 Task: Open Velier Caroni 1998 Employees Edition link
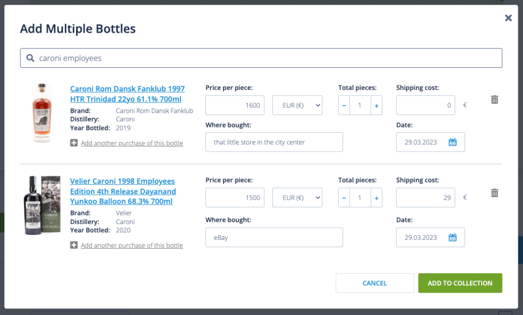[123, 191]
